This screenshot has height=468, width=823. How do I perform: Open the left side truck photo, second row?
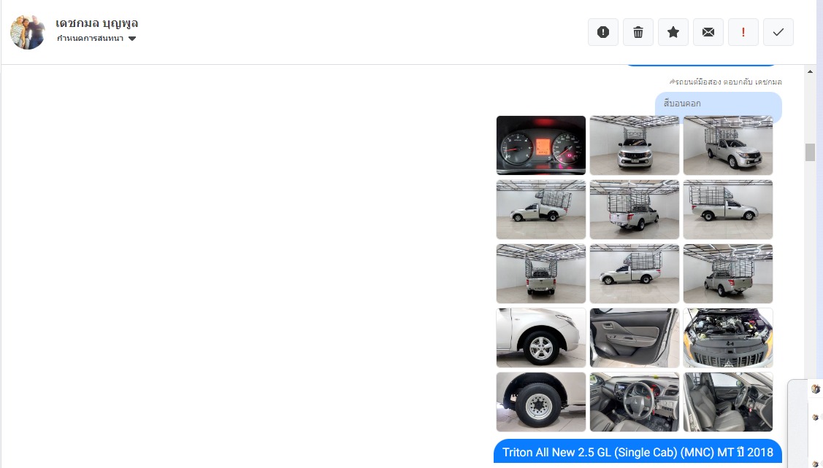[x=541, y=210]
